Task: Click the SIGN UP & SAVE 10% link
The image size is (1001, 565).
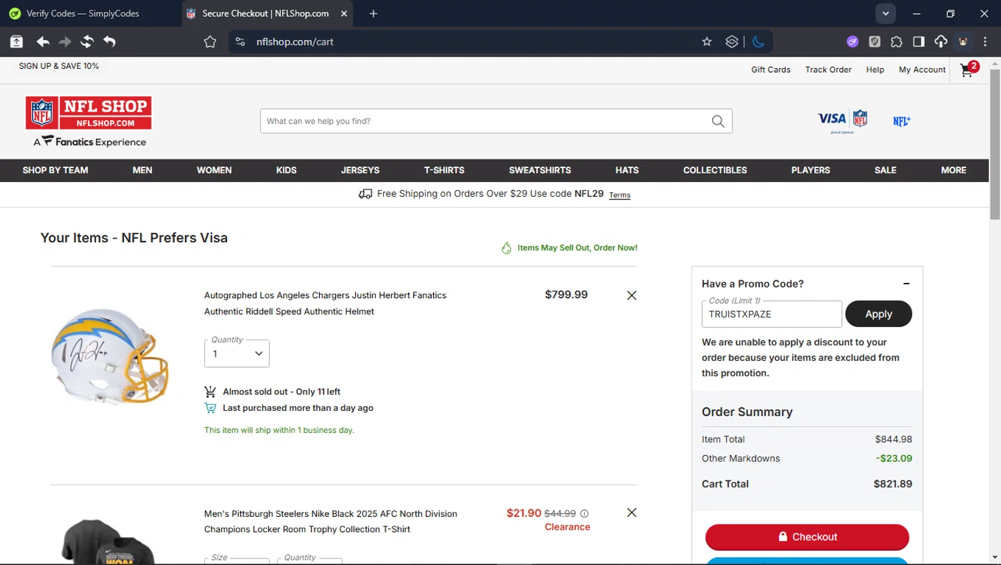Action: [59, 66]
